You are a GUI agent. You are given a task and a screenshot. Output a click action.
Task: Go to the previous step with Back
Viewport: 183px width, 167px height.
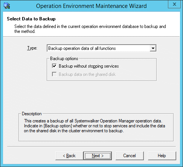[x=69, y=156]
